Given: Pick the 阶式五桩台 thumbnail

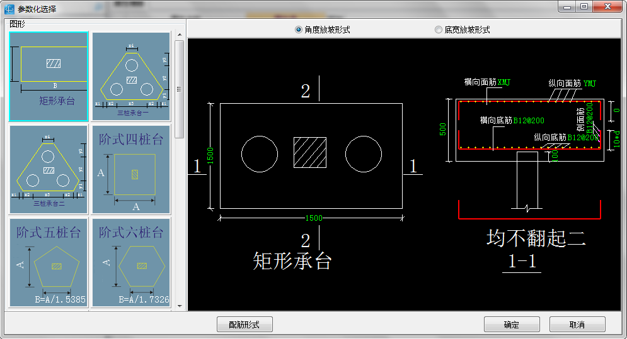Looking at the screenshot, I should (x=49, y=262).
